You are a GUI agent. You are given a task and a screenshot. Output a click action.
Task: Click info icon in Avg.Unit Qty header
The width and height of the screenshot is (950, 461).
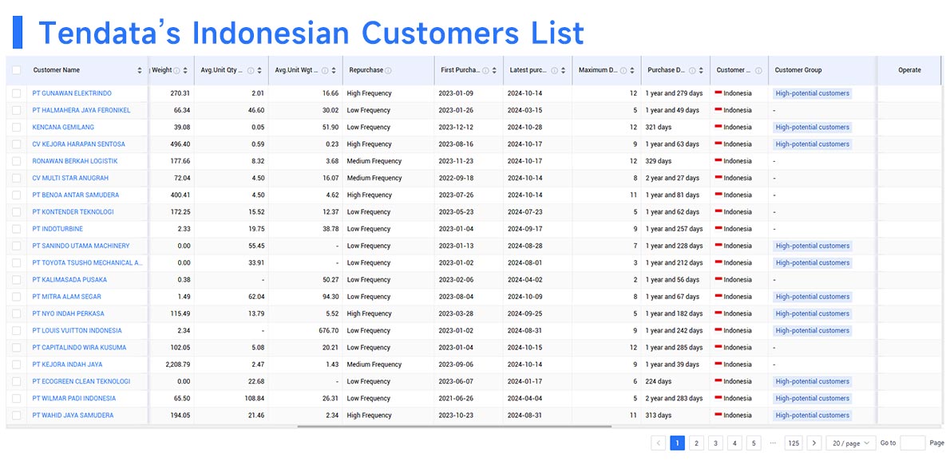pyautogui.click(x=250, y=71)
